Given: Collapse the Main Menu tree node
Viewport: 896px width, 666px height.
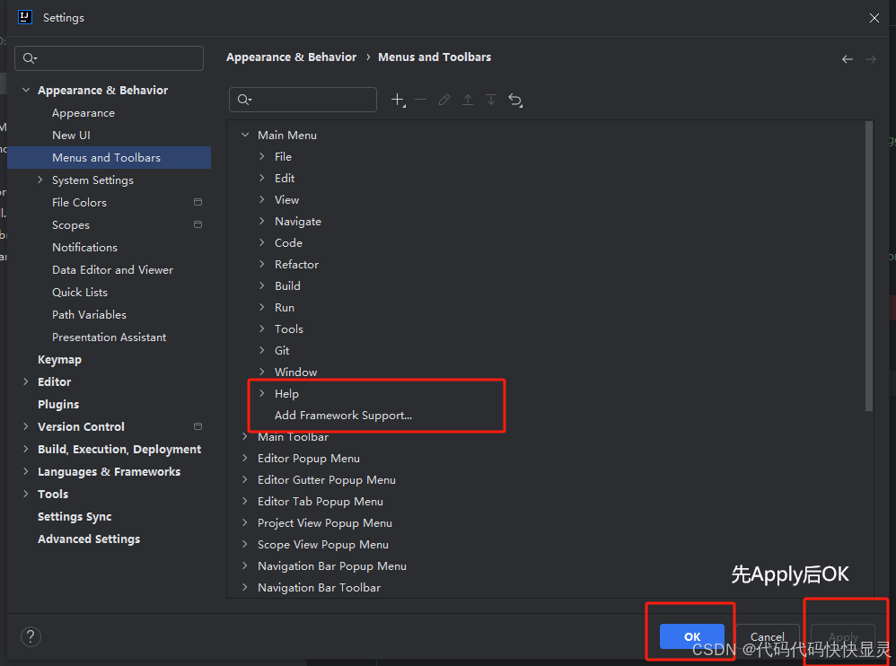Looking at the screenshot, I should click(x=245, y=135).
